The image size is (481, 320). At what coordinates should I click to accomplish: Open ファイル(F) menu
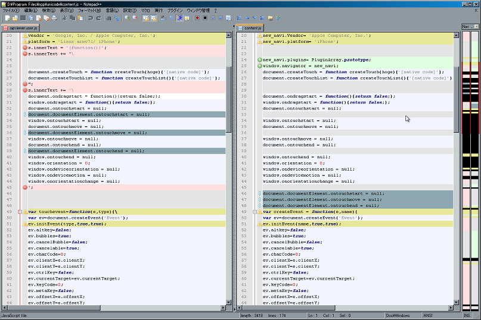pyautogui.click(x=11, y=11)
